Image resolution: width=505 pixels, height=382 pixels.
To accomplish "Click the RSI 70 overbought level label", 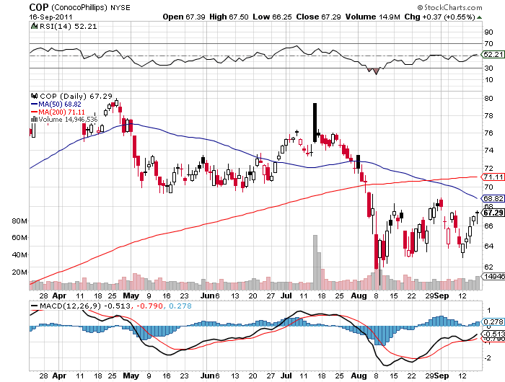I will (x=488, y=43).
